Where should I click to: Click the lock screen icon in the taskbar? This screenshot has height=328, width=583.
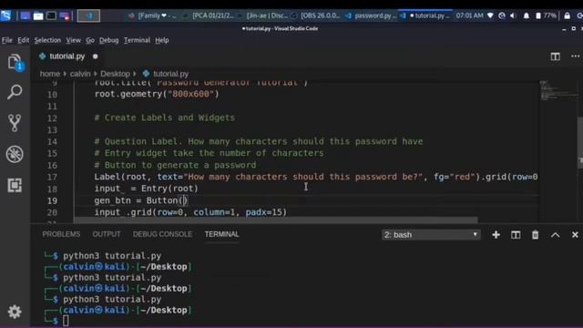(567, 15)
